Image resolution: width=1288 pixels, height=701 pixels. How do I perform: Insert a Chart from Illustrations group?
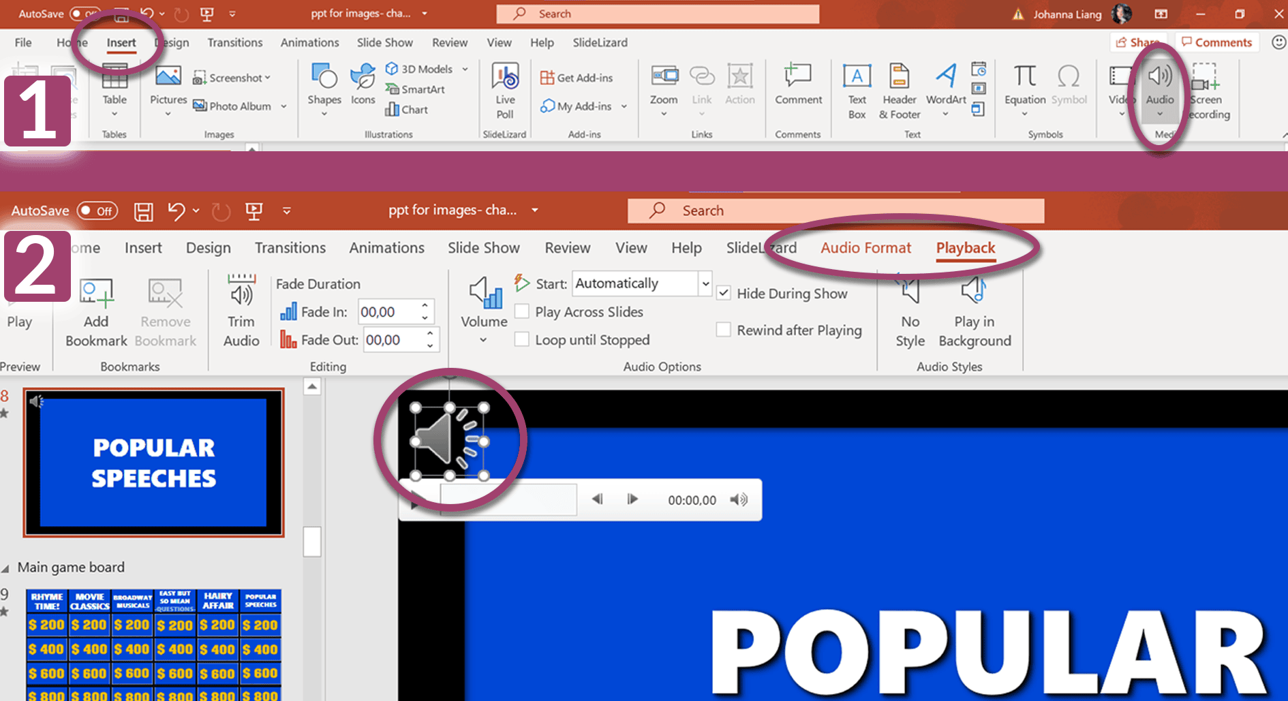(x=407, y=110)
